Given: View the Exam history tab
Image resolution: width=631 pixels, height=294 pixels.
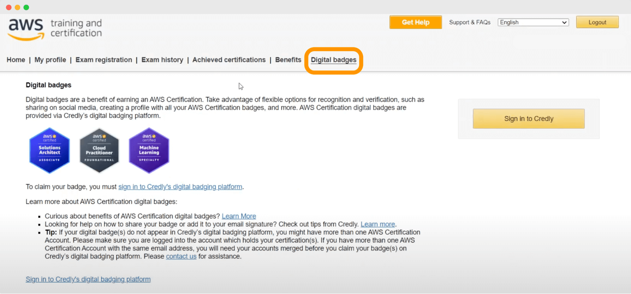Looking at the screenshot, I should [162, 60].
